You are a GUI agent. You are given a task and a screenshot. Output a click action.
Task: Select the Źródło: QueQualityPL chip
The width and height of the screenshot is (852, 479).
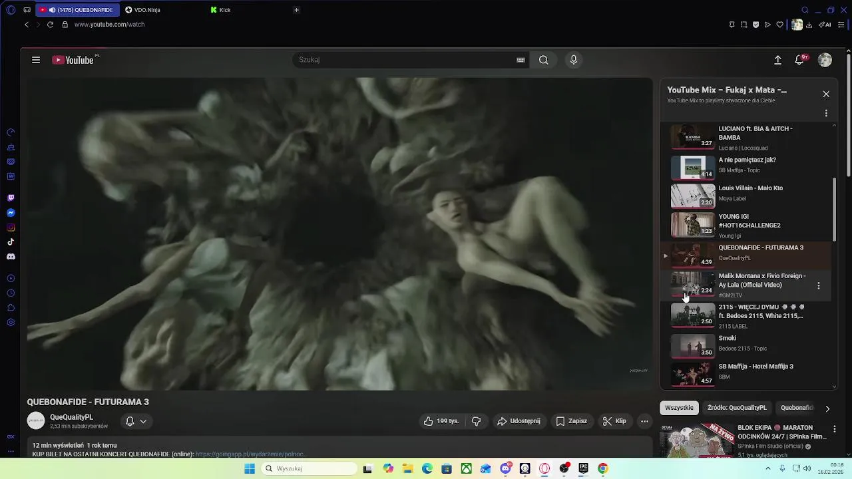737,408
